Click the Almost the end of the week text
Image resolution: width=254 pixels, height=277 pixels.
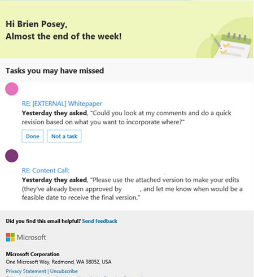[64, 36]
